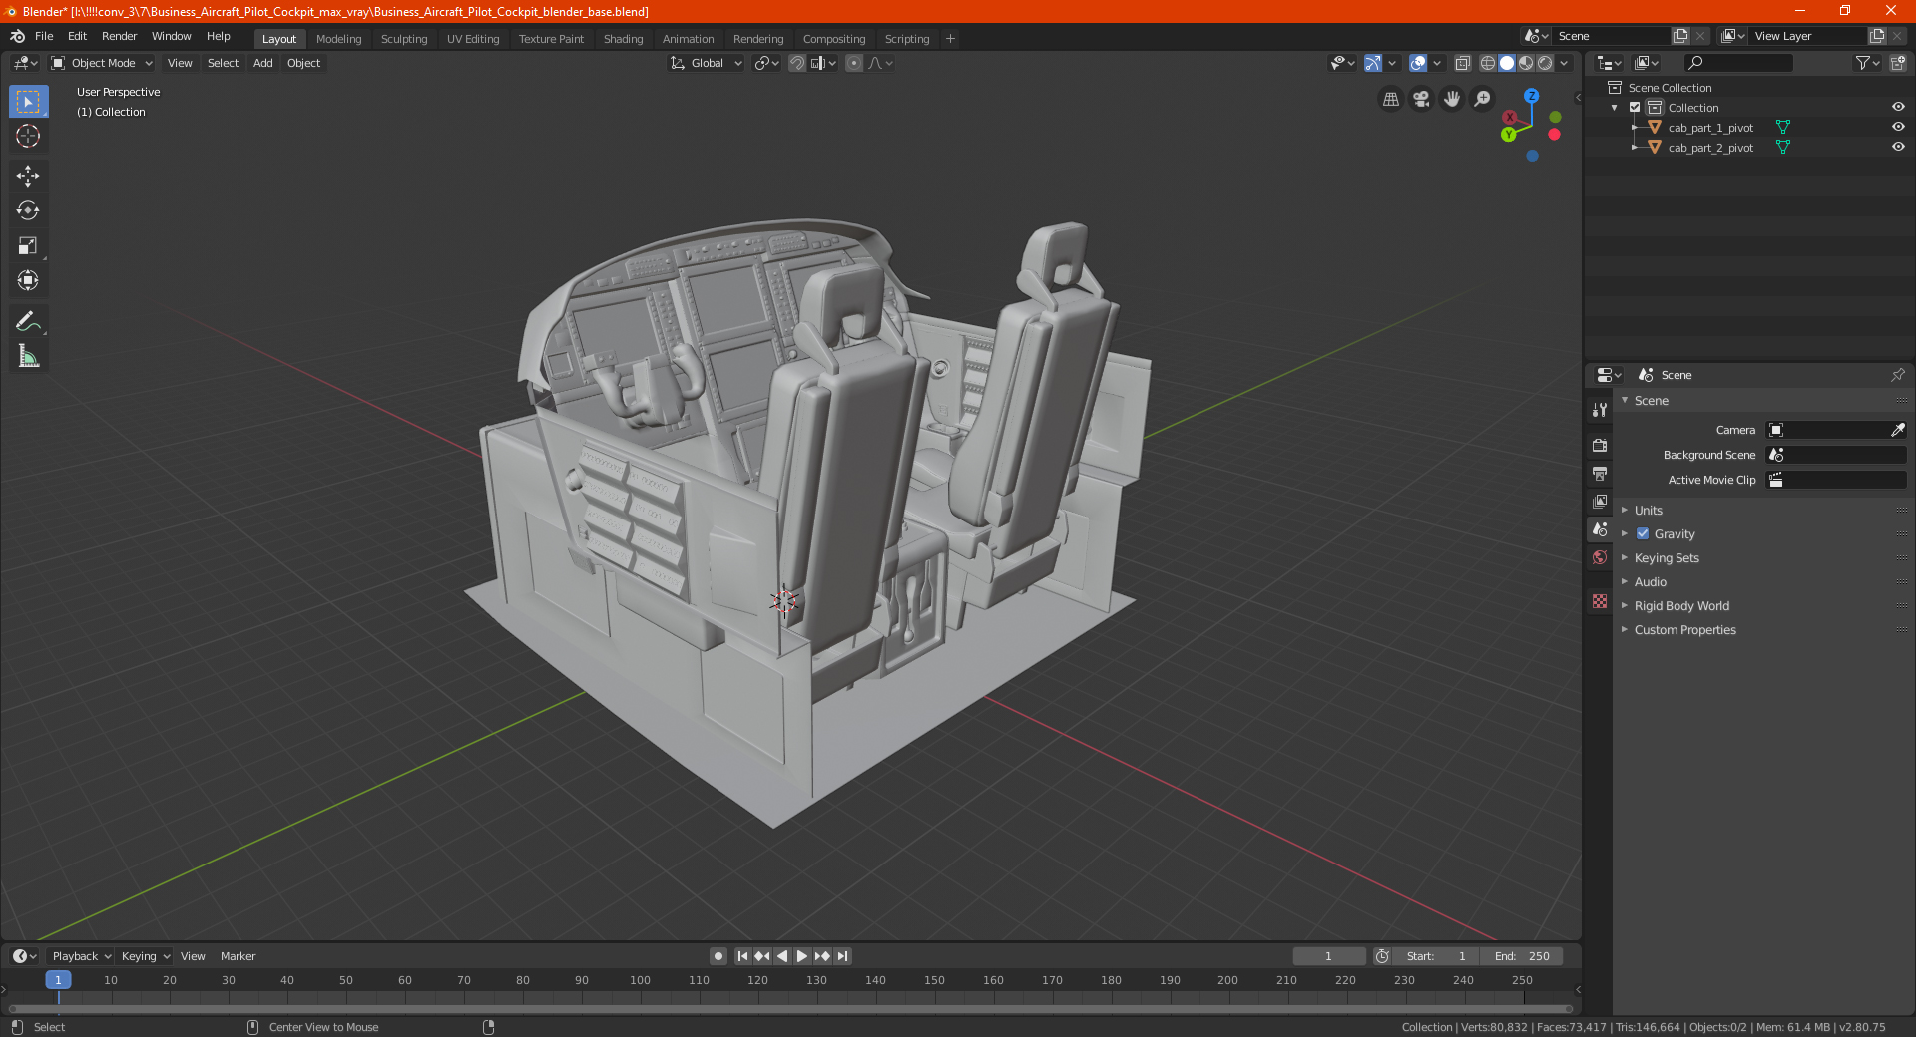Viewport: 1916px width, 1037px height.
Task: Select the Move tool
Action: pyautogui.click(x=28, y=176)
